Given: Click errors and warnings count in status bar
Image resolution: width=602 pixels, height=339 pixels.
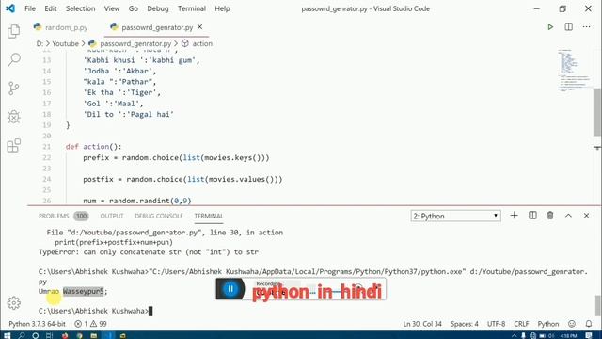Looking at the screenshot, I should tap(90, 324).
